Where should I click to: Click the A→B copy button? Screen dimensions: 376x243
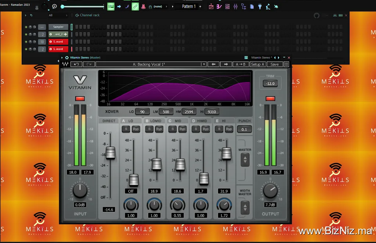(241, 64)
